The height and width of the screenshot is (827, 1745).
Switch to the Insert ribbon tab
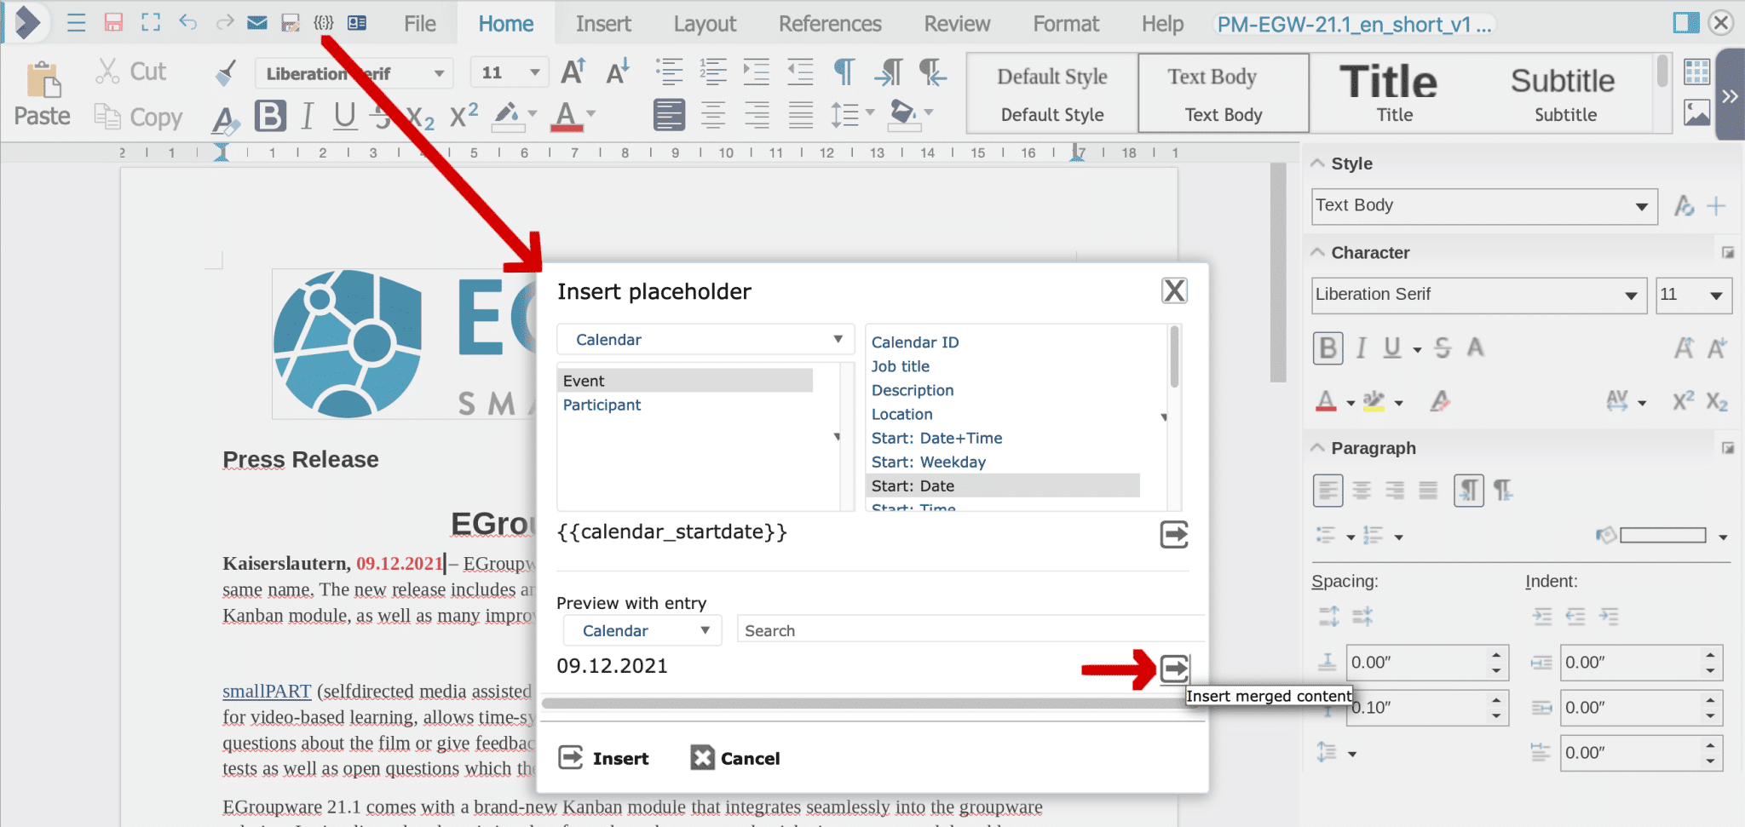pos(602,23)
